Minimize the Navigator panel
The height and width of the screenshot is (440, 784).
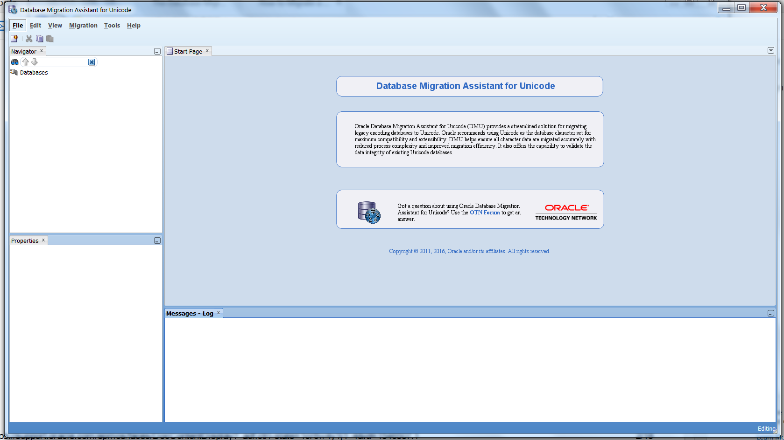pos(157,51)
